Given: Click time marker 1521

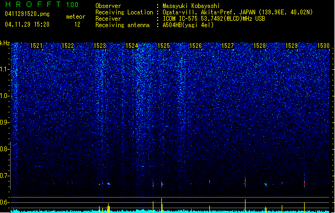Looking at the screenshot, I should (36, 46).
